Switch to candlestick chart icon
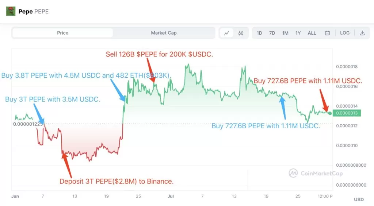Image resolution: width=374 pixels, height=206 pixels. click(x=241, y=33)
